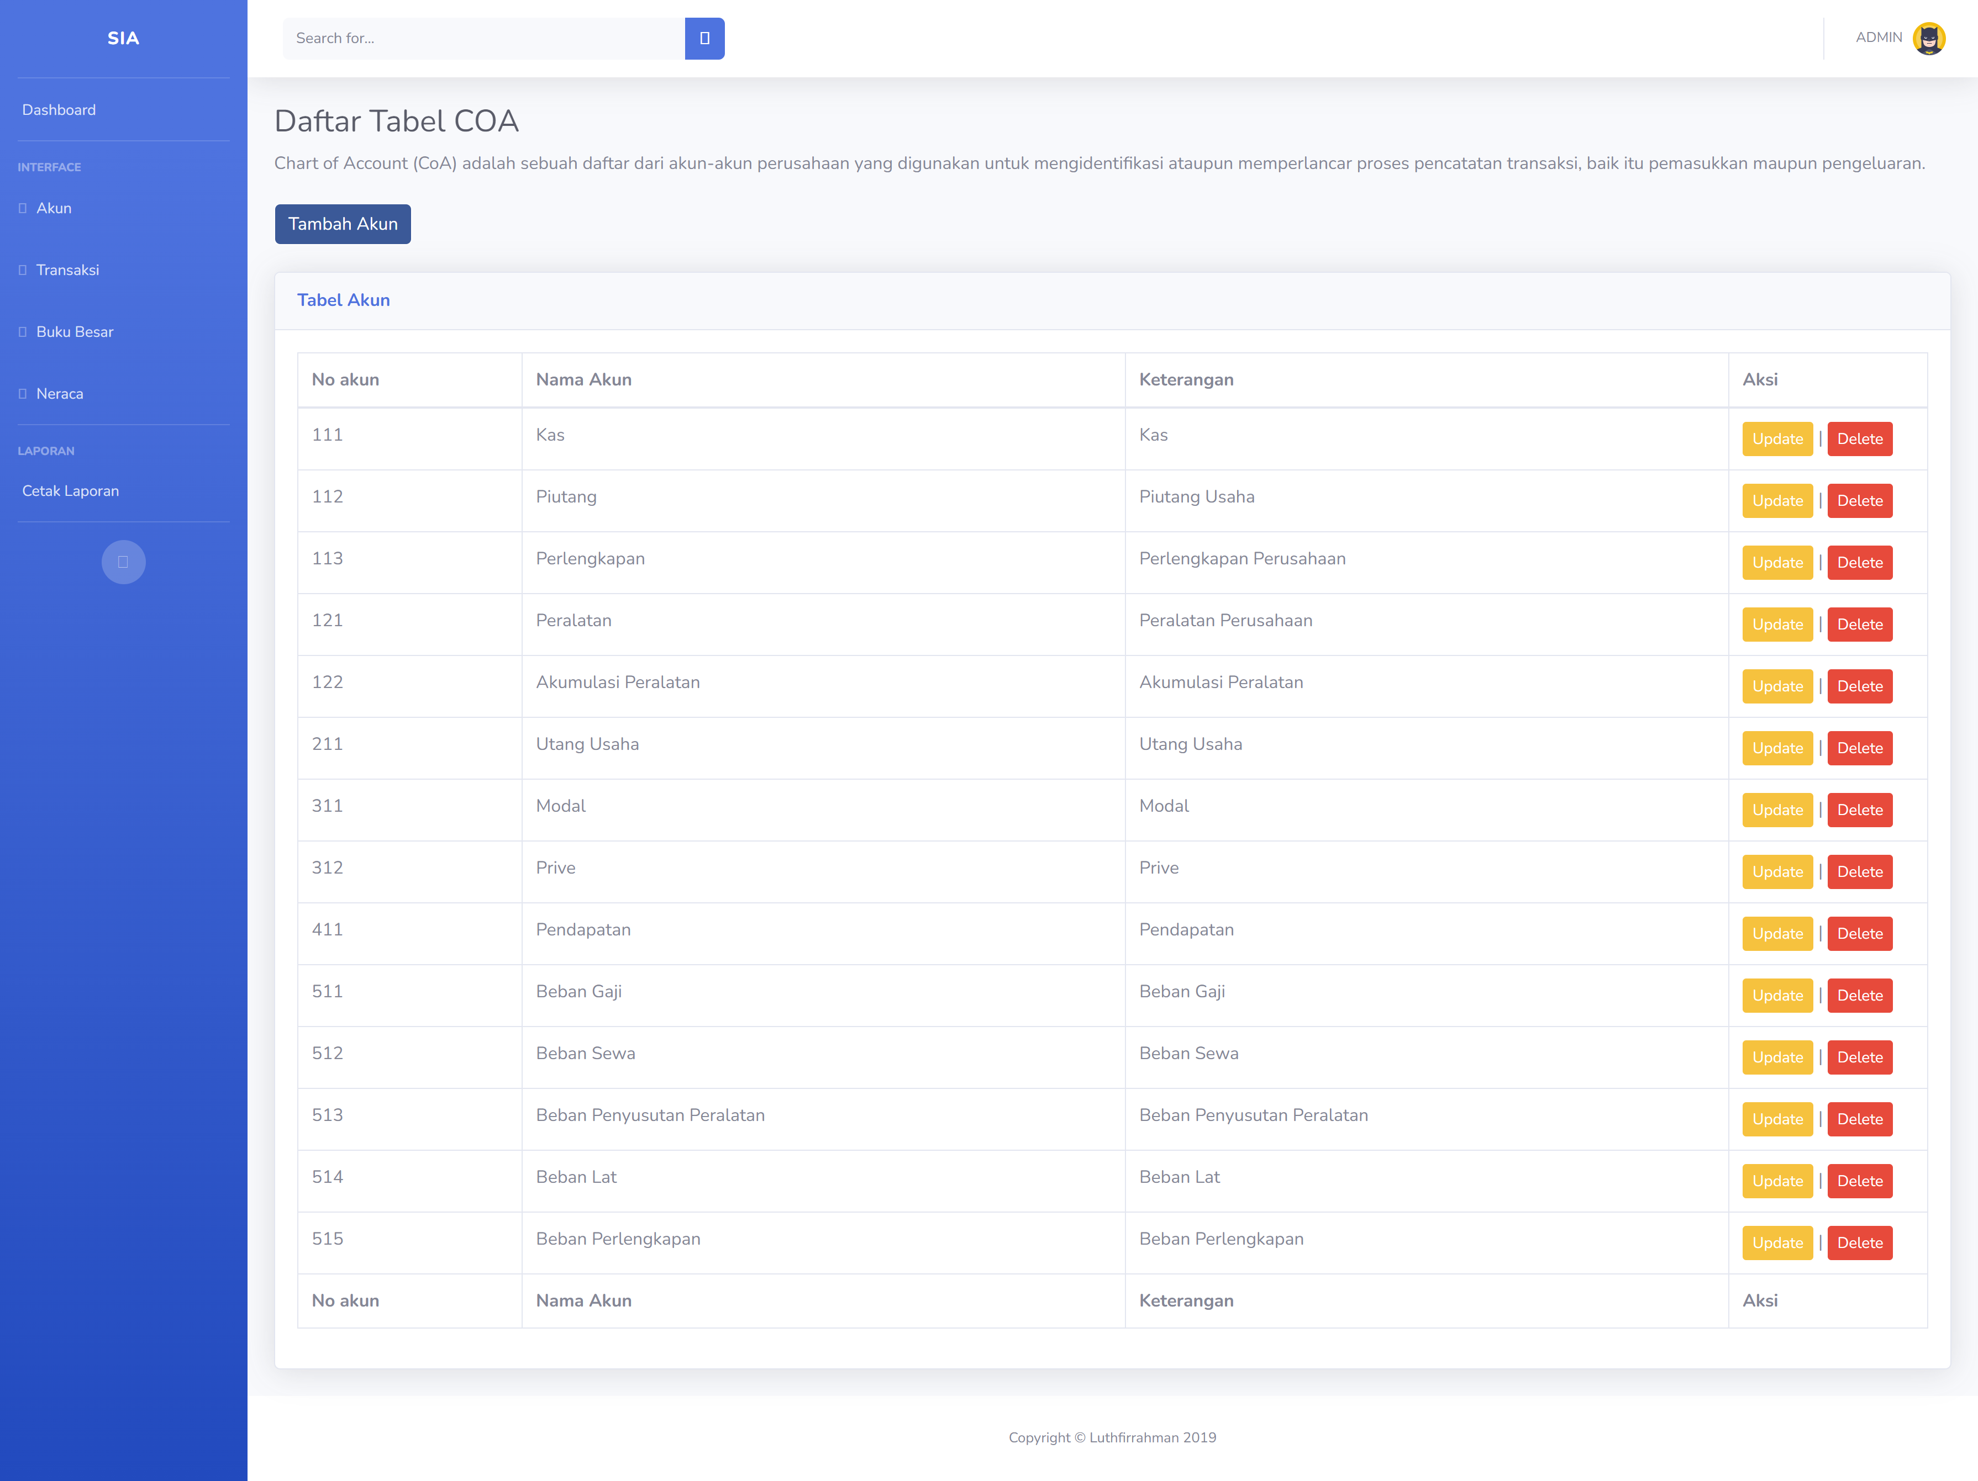Click the Buku Besar sidebar icon

(22, 331)
